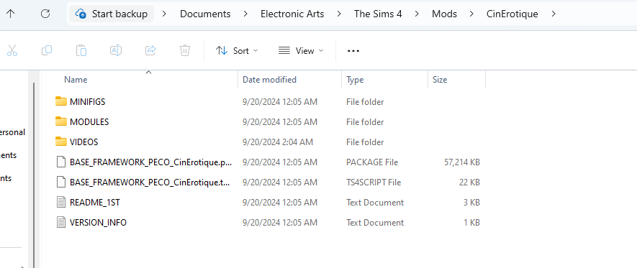Click the PACKAGE File row's file icon
The width and height of the screenshot is (637, 268).
pyautogui.click(x=61, y=162)
